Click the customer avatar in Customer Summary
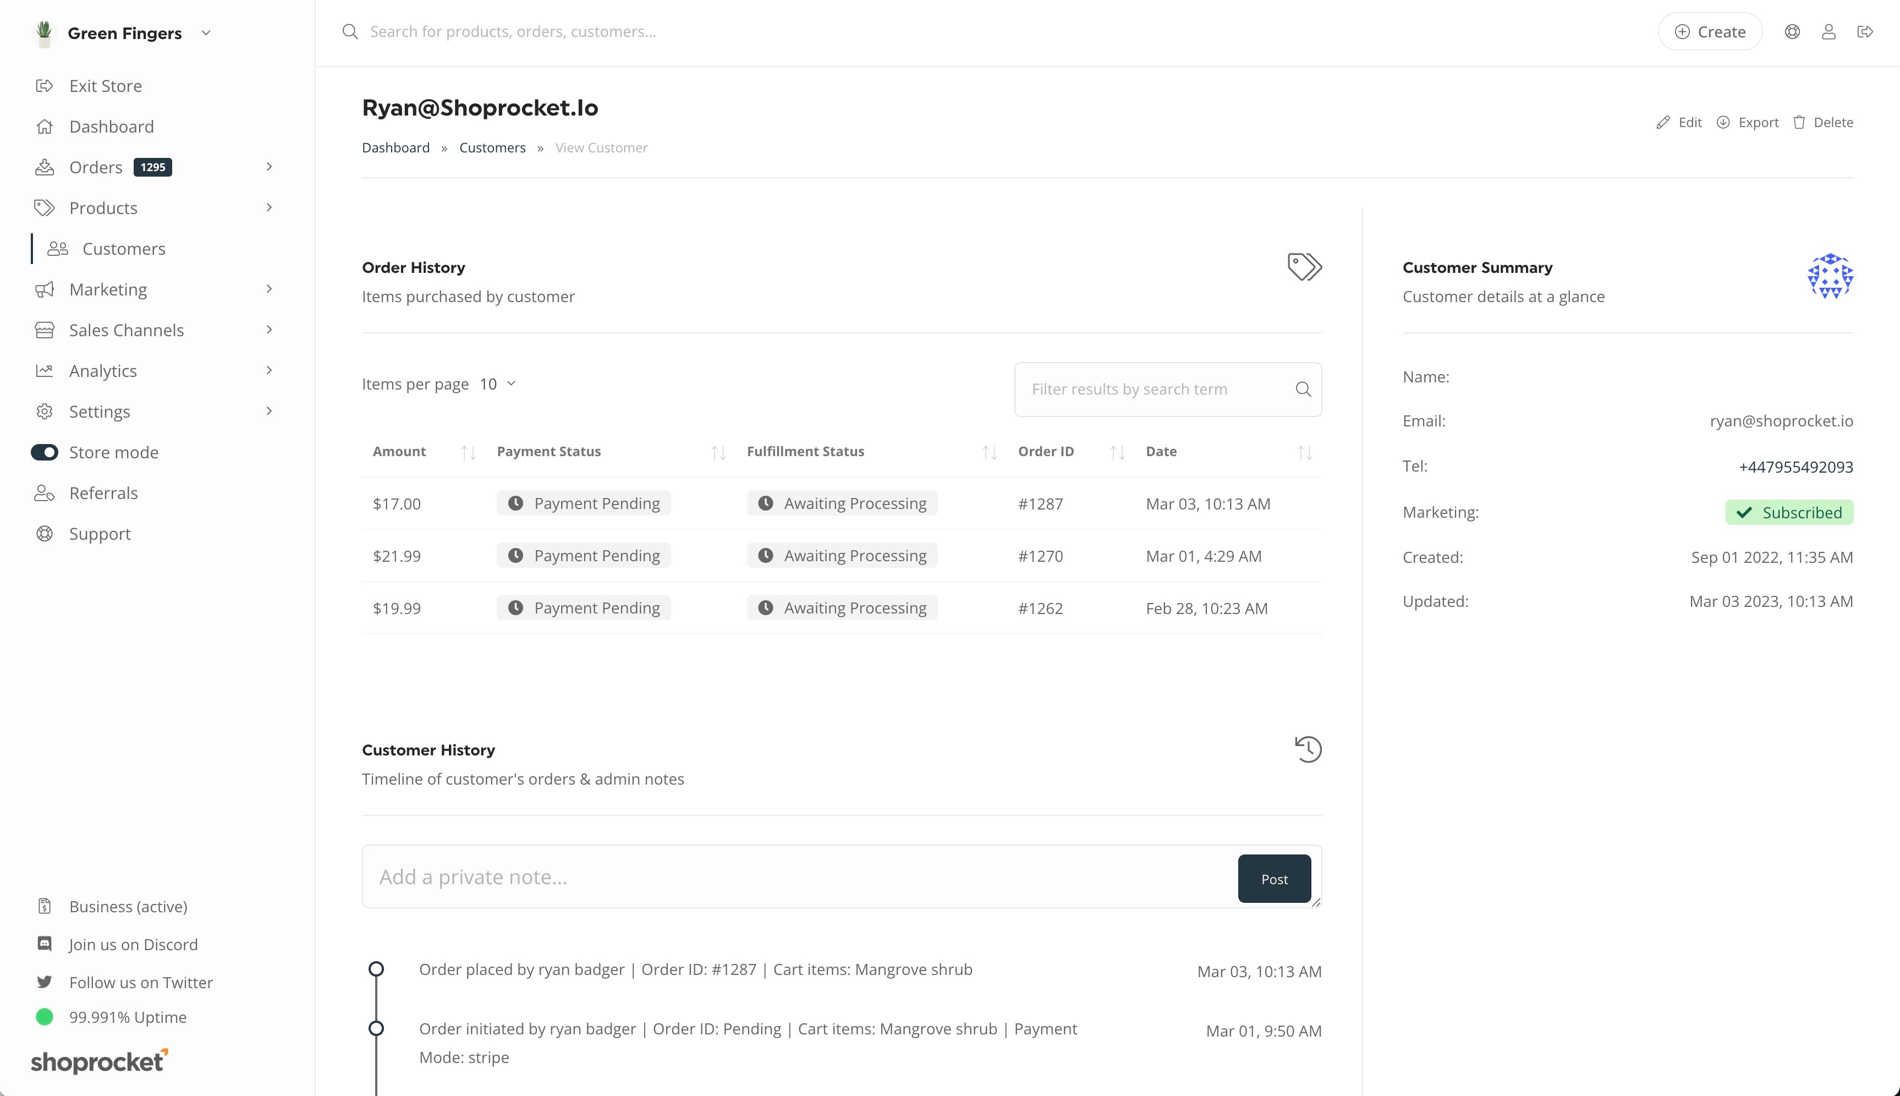The height and width of the screenshot is (1096, 1900). (x=1830, y=276)
